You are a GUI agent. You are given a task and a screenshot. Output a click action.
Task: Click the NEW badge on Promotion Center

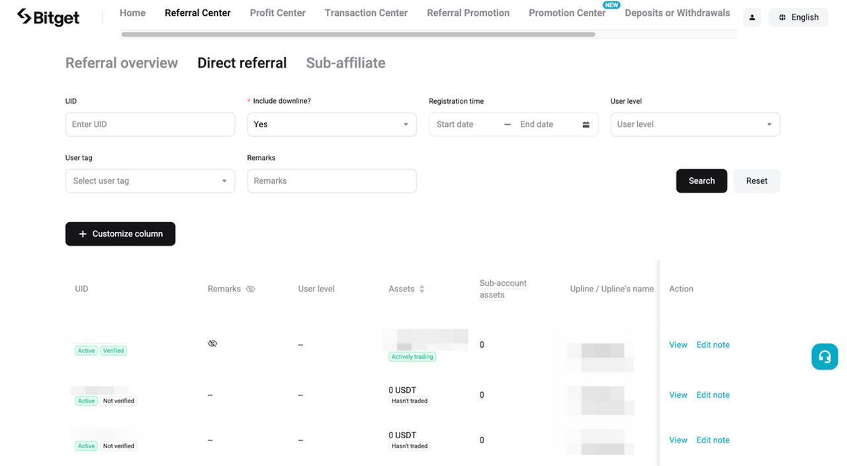pos(611,5)
